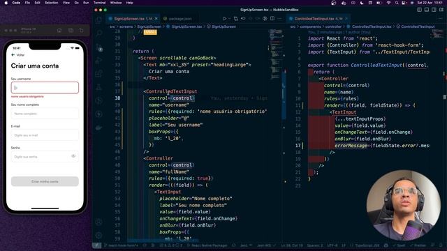Click 'UTF-8' encoding in status bar
Screen dimensions: 447x251
pos(332,245)
